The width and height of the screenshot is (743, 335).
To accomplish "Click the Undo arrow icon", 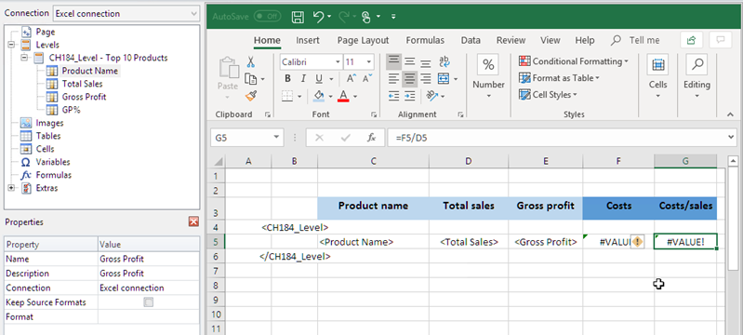I will coord(319,17).
